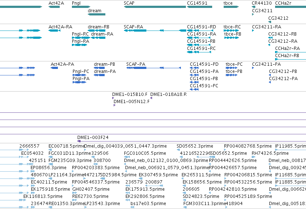Click the EC00718.5prime EST label
Image resolution: width=306 pixels, height=209 pixels.
pos(67,146)
